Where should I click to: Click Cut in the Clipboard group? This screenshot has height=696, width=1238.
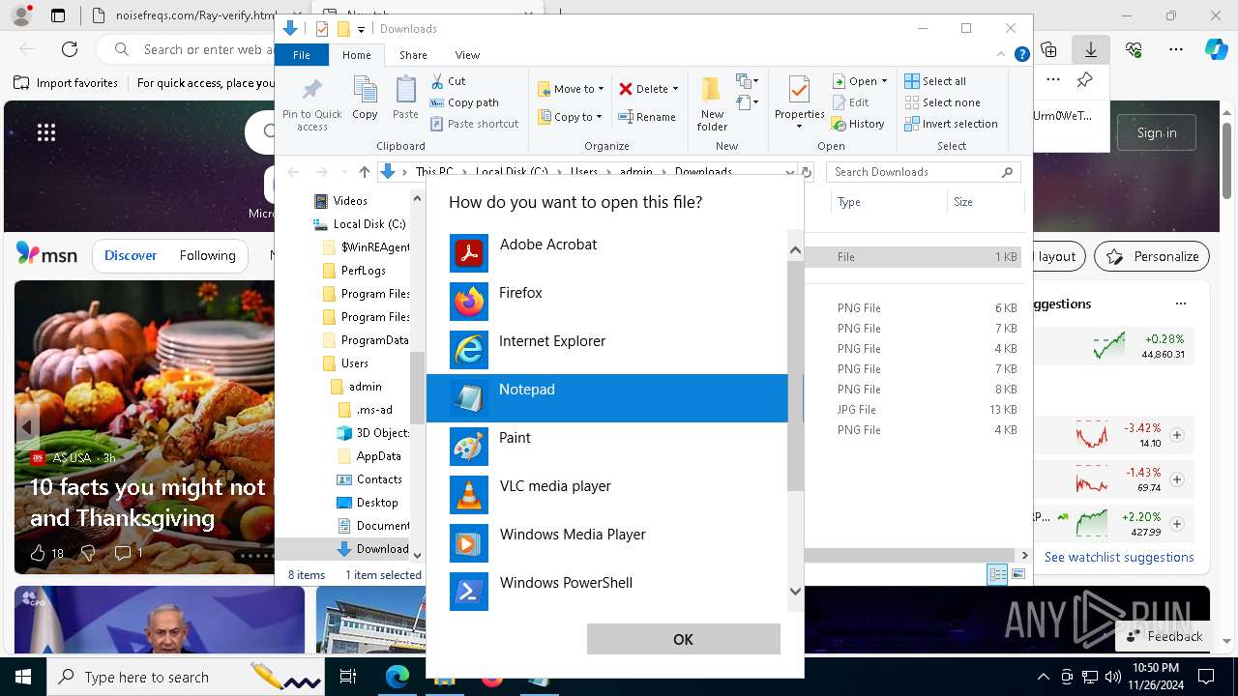click(x=448, y=81)
